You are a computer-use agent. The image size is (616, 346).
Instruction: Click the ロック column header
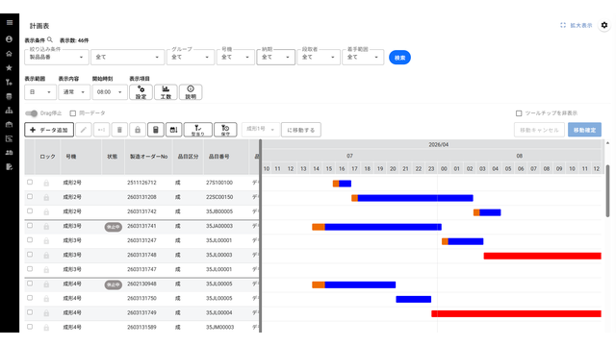point(47,157)
